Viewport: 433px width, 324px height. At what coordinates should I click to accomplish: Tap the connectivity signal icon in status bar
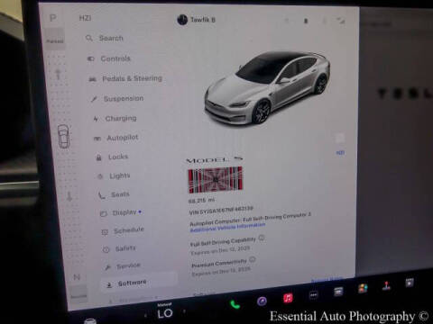(x=341, y=21)
